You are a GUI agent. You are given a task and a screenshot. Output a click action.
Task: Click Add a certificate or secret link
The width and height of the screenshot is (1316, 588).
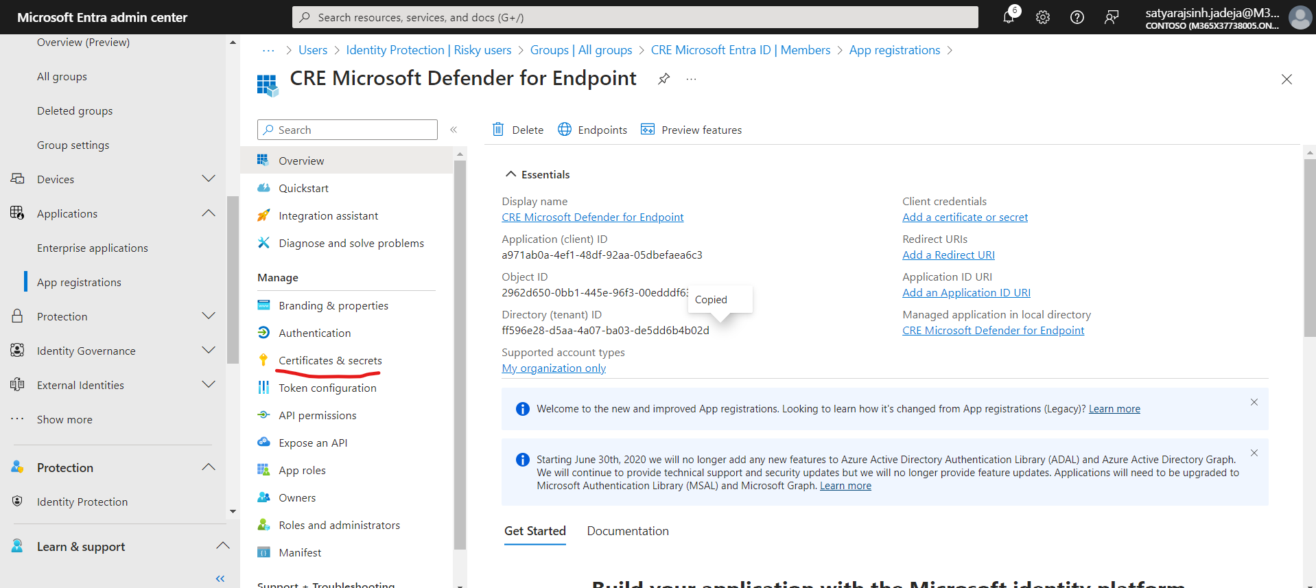coord(965,217)
